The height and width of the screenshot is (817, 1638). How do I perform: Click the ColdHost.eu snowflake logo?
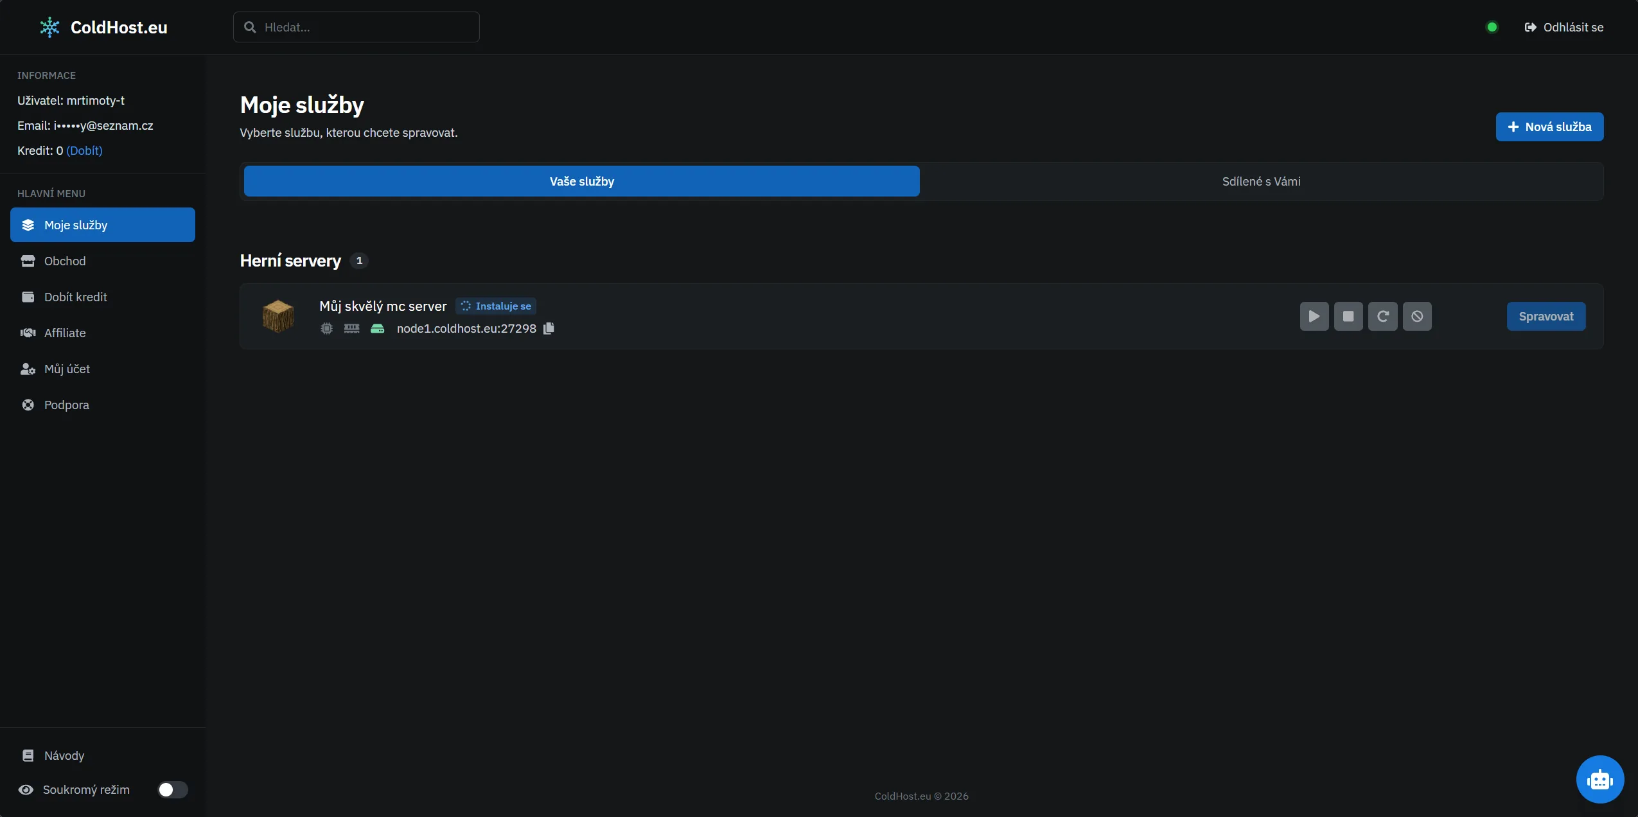click(x=49, y=27)
